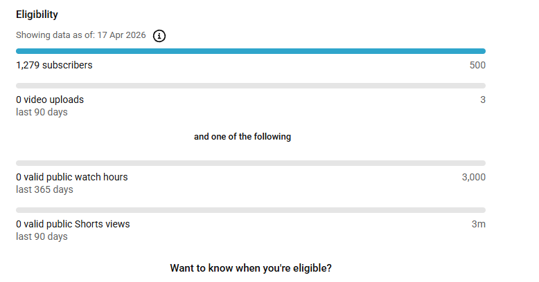Click the 'and one of the following' text
539x282 pixels.
tap(242, 137)
